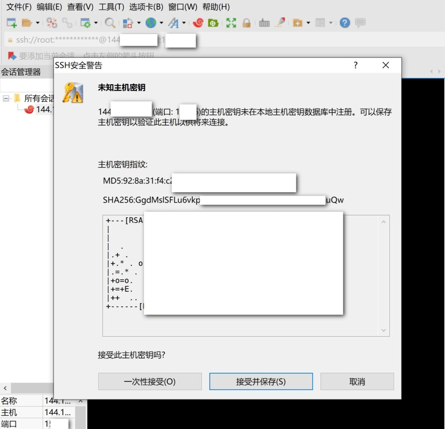Click the Find magnifier icon
The width and height of the screenshot is (445, 429).
pos(110,23)
